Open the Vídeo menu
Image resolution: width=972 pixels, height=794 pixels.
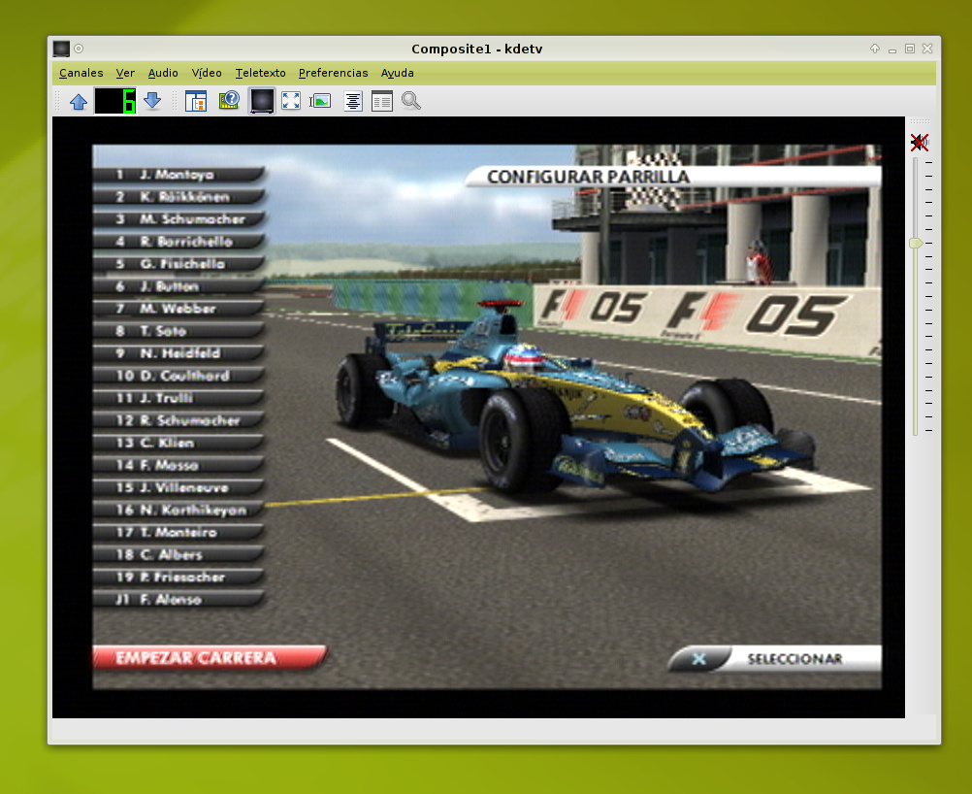tap(207, 73)
